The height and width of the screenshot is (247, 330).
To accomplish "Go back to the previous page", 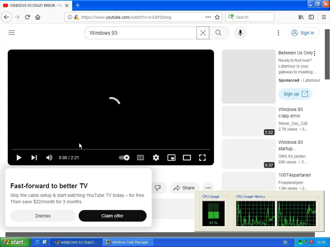I will (6, 17).
